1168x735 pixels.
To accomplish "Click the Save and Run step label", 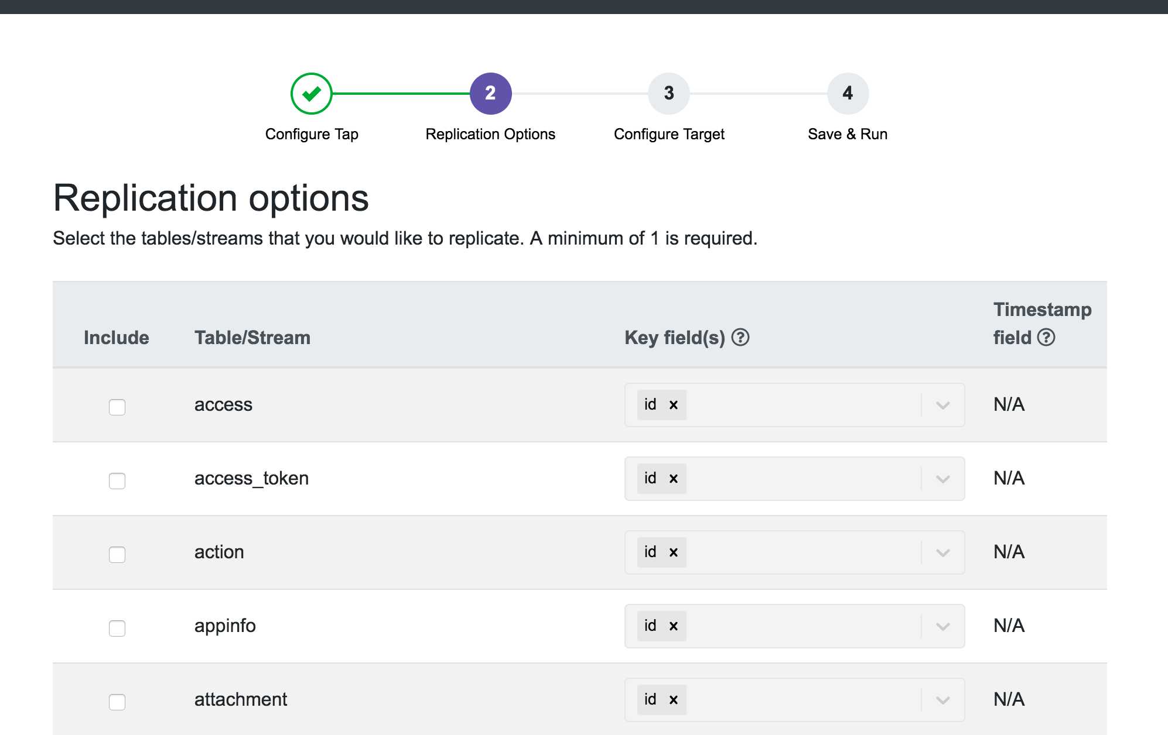I will pyautogui.click(x=847, y=134).
